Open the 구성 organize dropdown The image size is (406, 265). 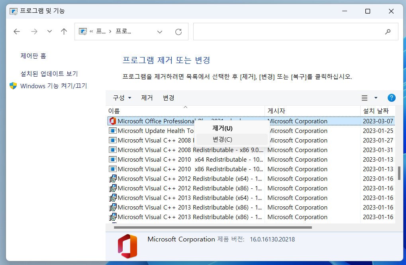pos(122,98)
